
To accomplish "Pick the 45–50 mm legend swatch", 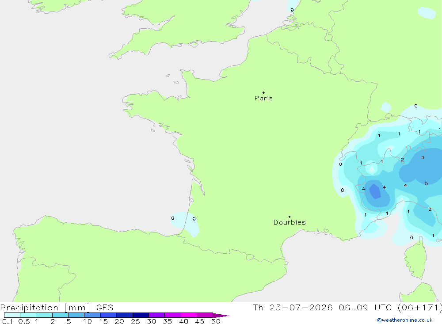I will tap(205, 315).
